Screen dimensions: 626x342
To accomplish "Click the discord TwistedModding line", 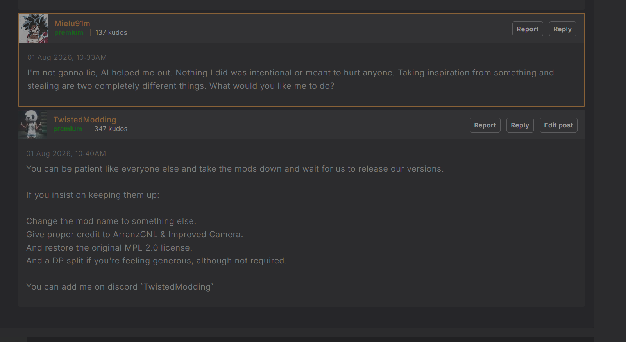I will pos(120,287).
